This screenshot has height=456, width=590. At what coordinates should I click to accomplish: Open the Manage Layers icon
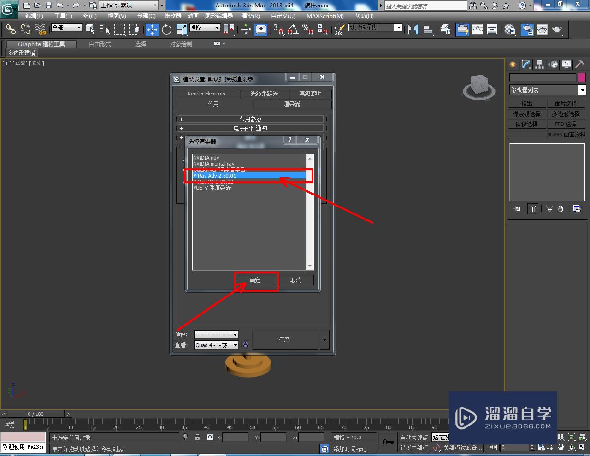(x=445, y=30)
